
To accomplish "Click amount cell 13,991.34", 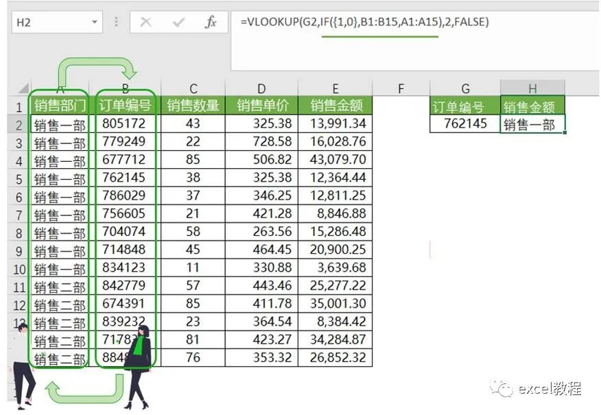I will coord(335,123).
